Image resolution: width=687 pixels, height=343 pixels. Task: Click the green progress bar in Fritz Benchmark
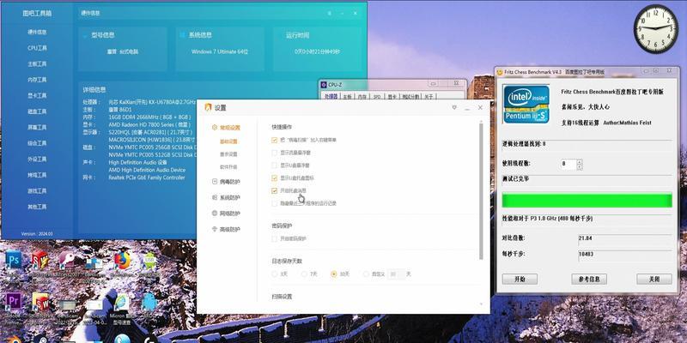click(x=587, y=201)
